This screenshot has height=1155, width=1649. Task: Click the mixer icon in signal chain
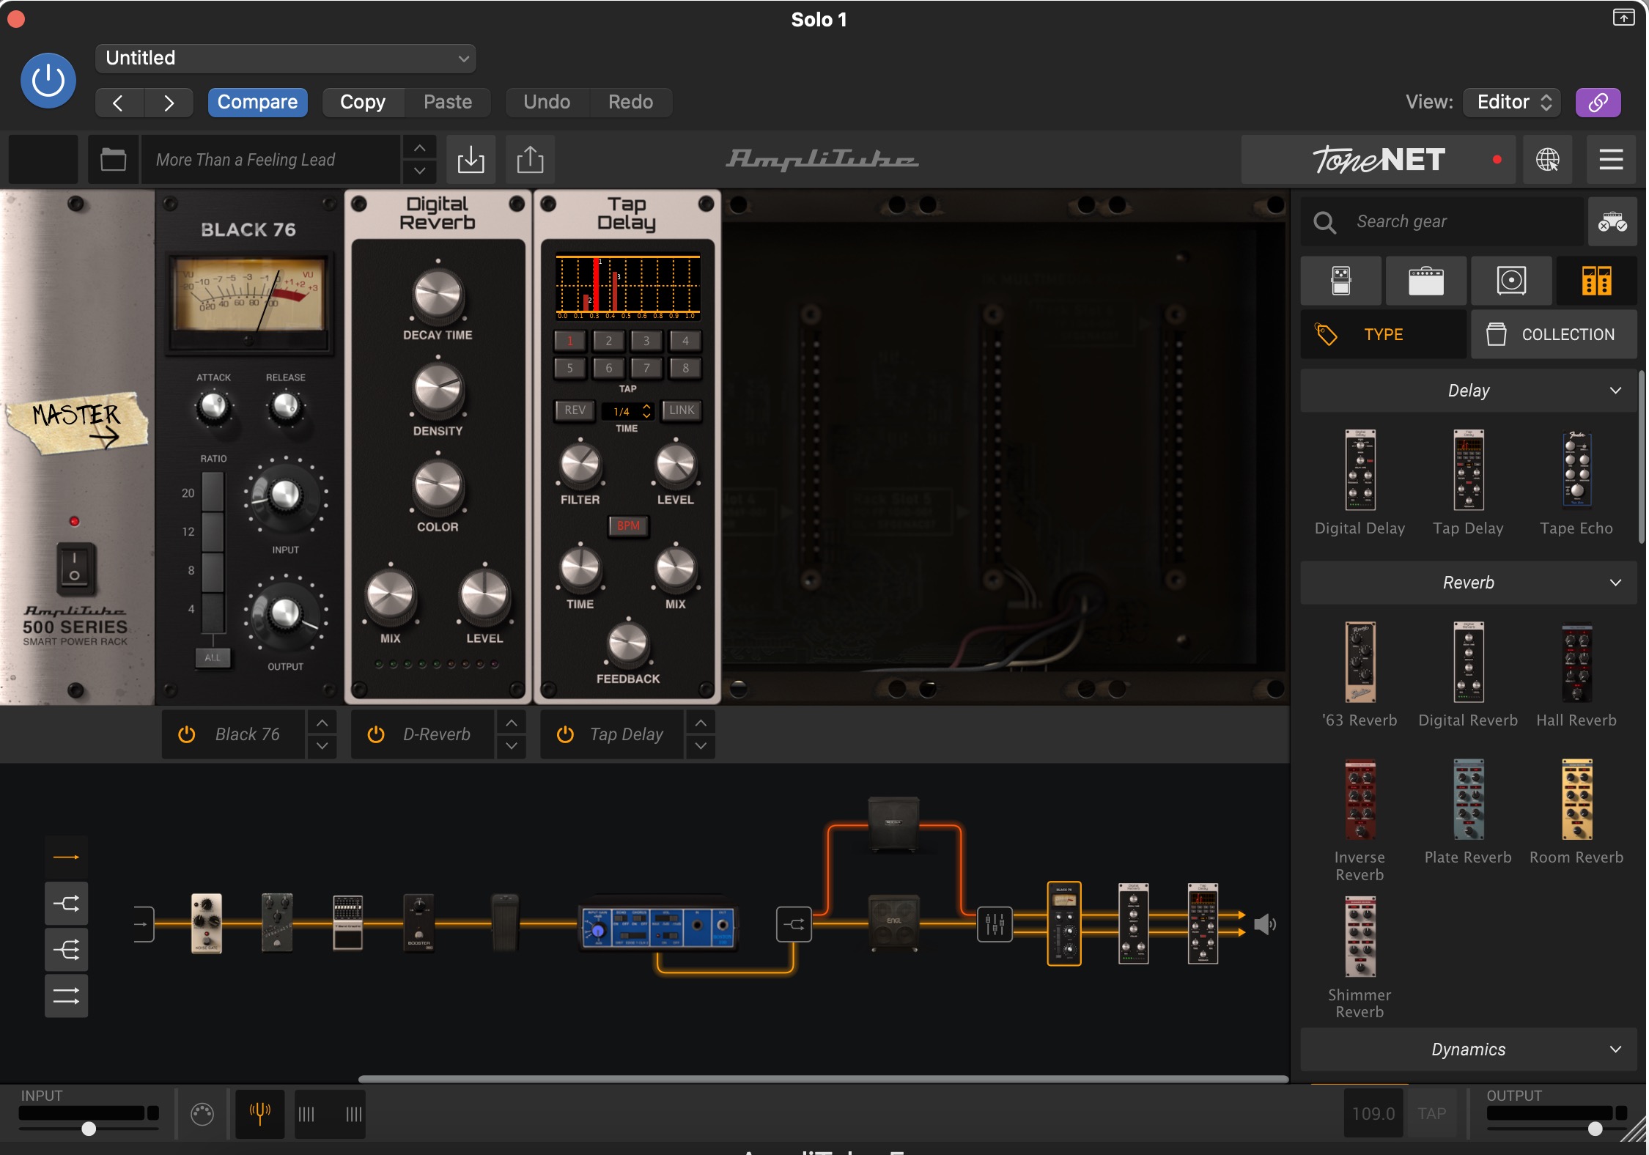tap(995, 925)
